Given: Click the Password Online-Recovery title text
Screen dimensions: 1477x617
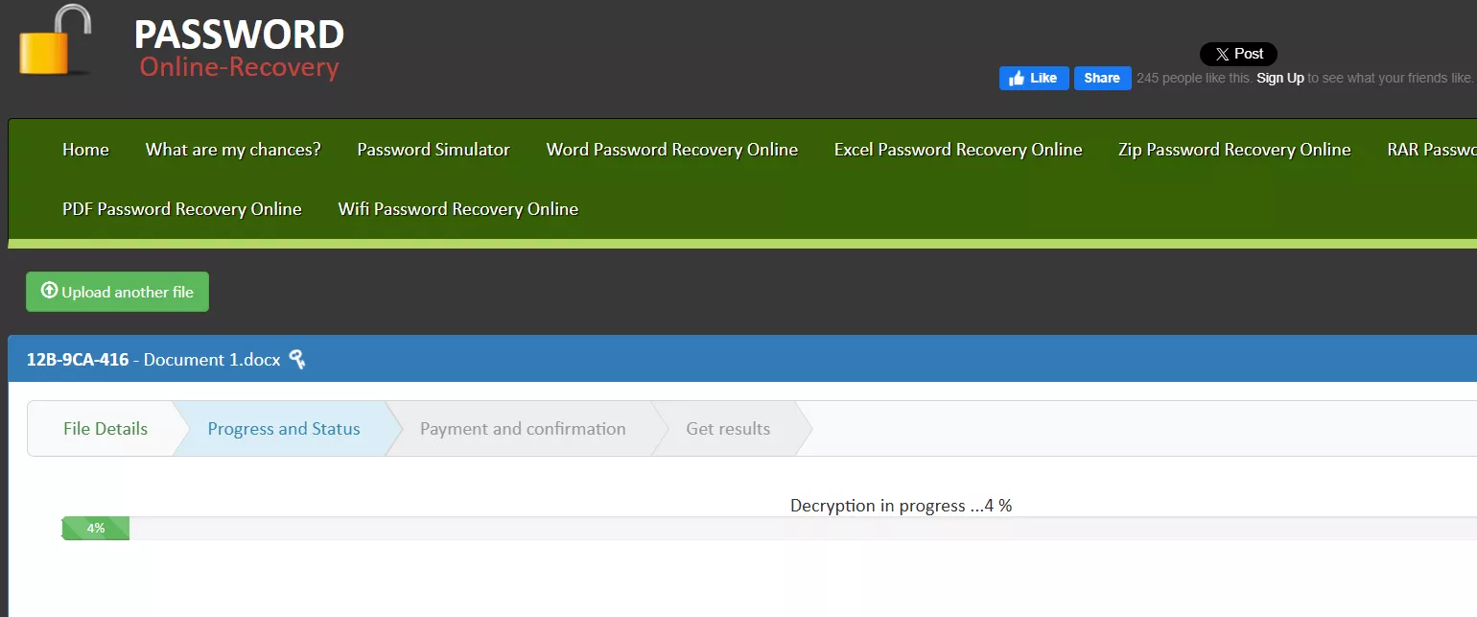Looking at the screenshot, I should (x=239, y=50).
